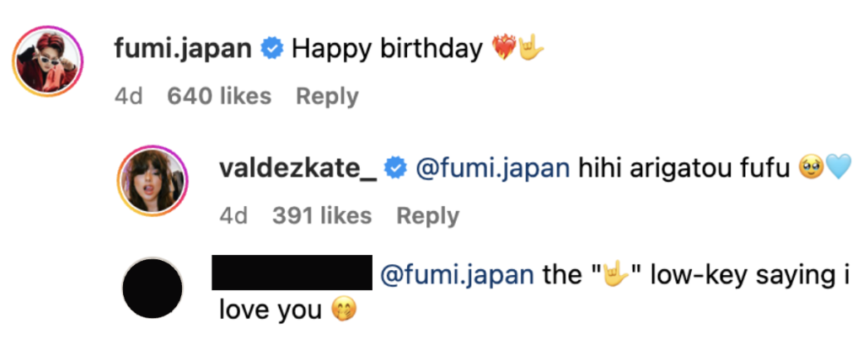Open fumi.japan's profile picture
863x339 pixels.
(x=49, y=66)
